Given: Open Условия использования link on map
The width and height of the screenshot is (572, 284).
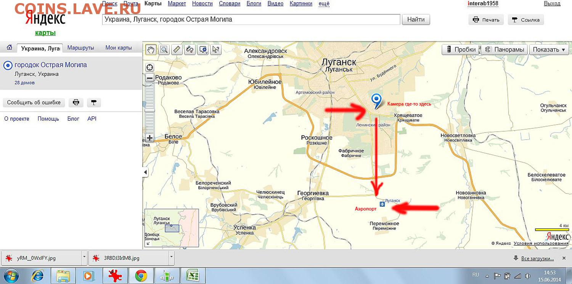Looking at the screenshot, I should (541, 243).
